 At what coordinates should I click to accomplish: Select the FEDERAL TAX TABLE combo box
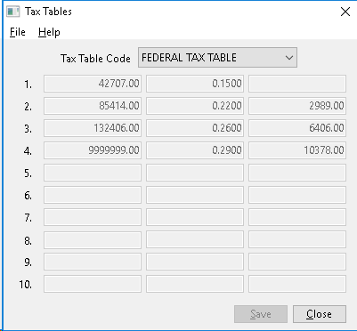(x=217, y=58)
